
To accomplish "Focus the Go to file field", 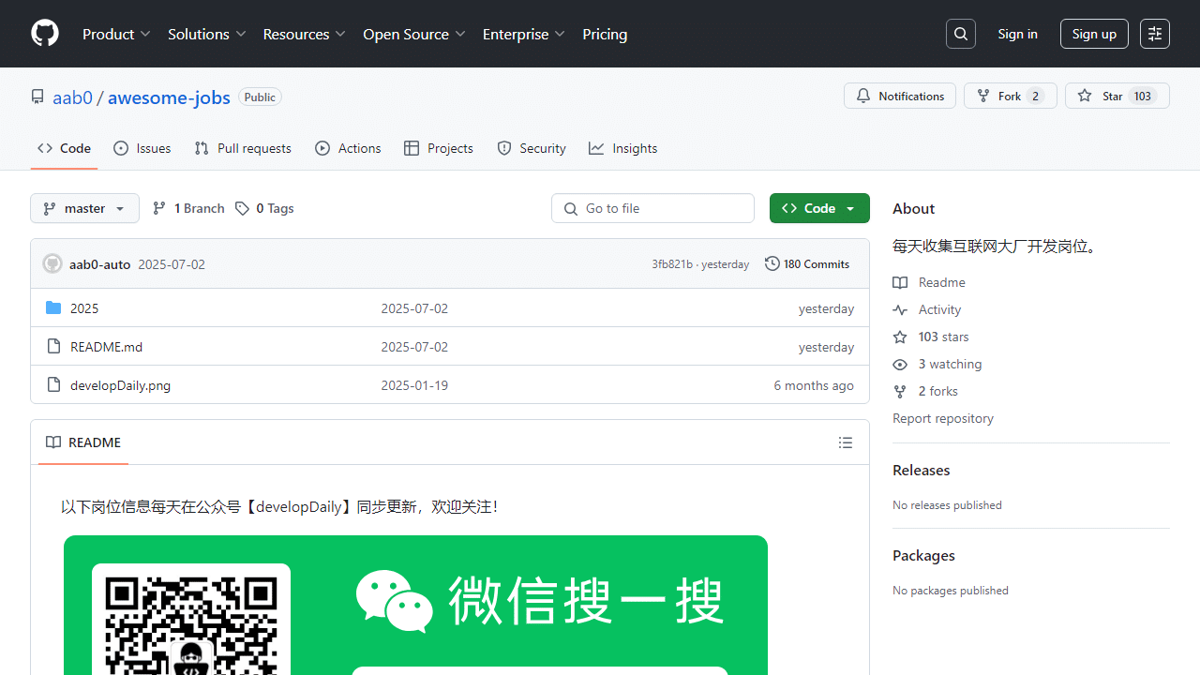I will 652,208.
